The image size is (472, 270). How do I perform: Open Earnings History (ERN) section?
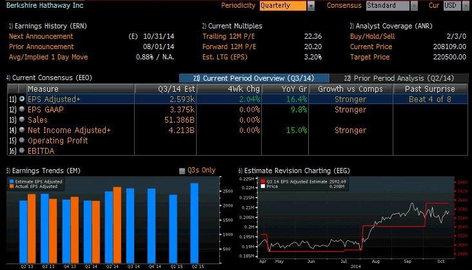point(48,26)
